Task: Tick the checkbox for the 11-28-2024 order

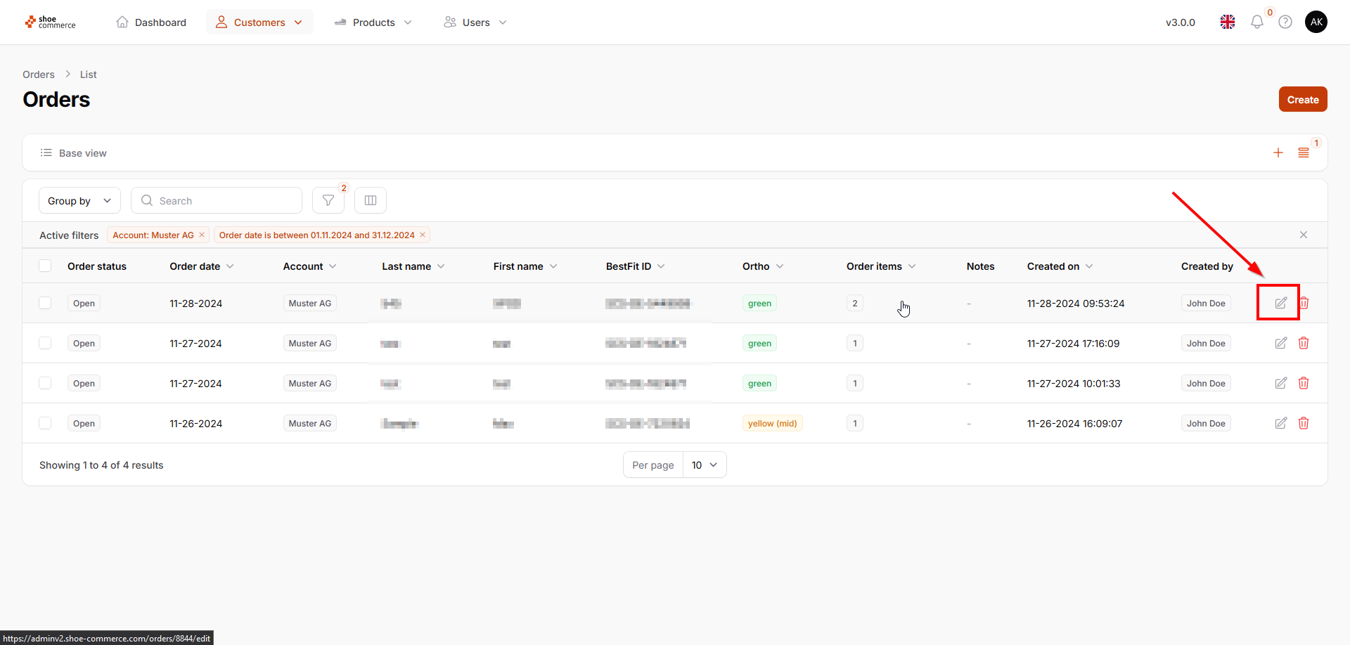Action: tap(45, 304)
